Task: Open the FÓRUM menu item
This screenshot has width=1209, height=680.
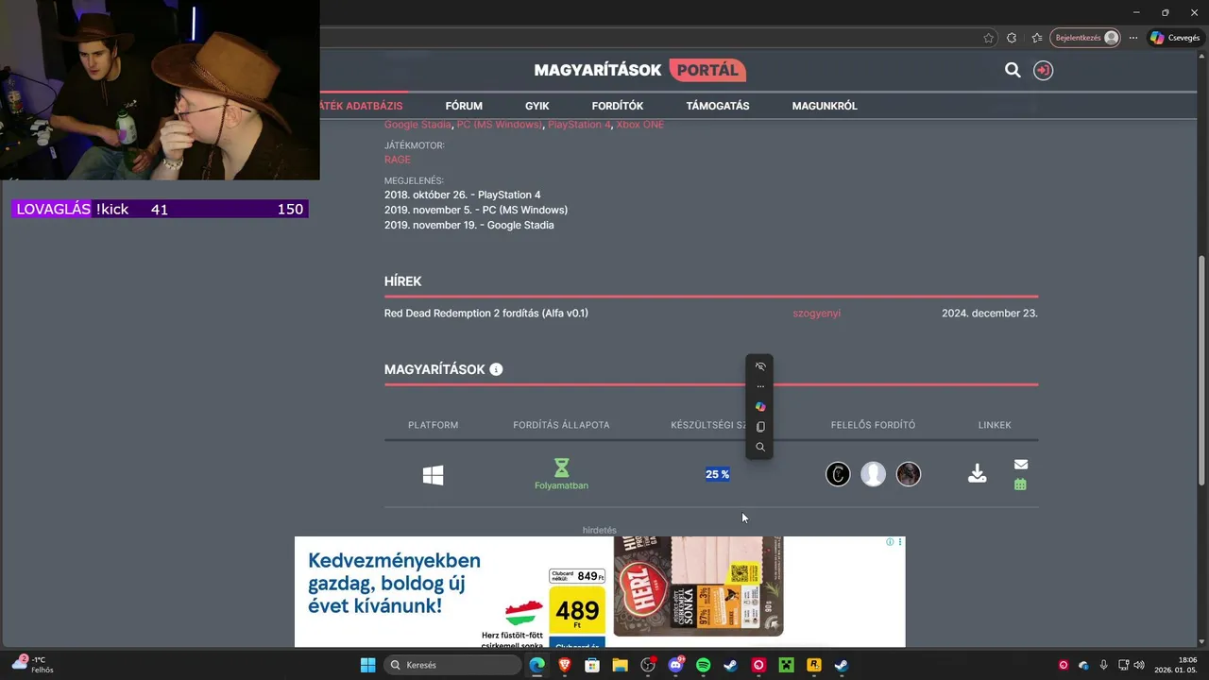Action: pos(464,106)
